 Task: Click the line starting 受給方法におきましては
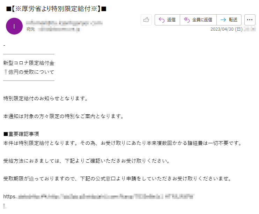tap(86, 161)
